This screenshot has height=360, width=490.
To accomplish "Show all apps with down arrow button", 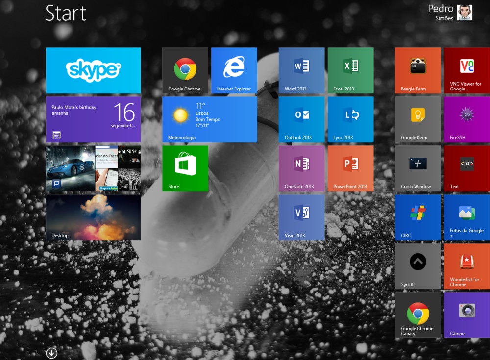I will pos(51,353).
